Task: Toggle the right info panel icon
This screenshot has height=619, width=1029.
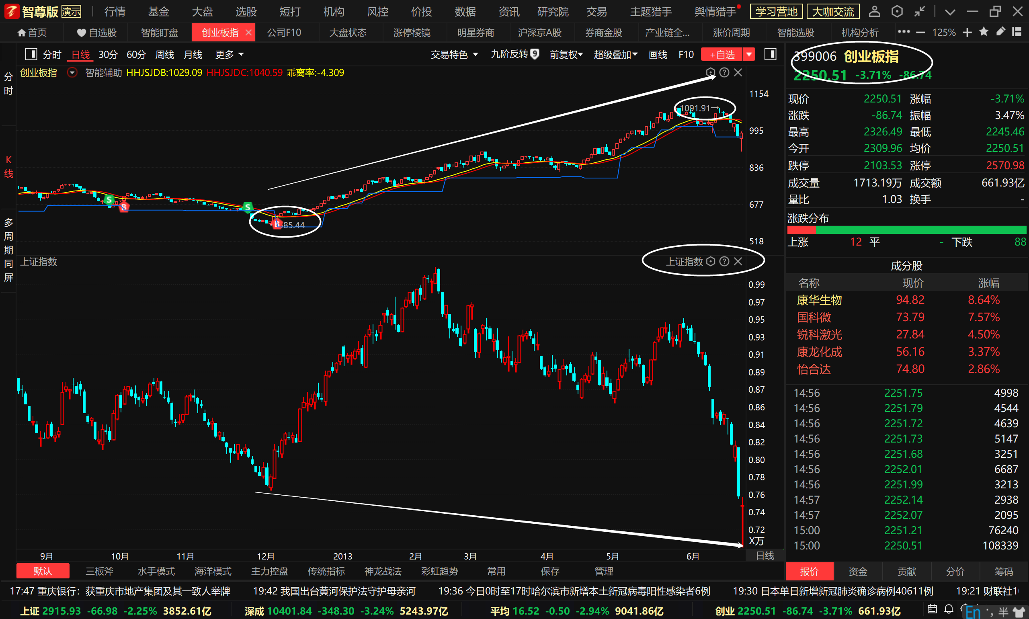Action: pyautogui.click(x=770, y=54)
